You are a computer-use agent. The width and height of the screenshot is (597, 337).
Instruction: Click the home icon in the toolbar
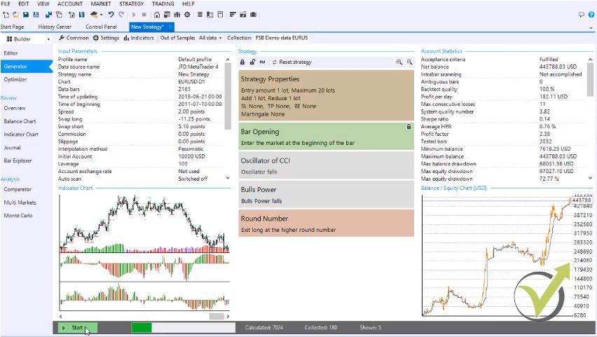(156, 14)
